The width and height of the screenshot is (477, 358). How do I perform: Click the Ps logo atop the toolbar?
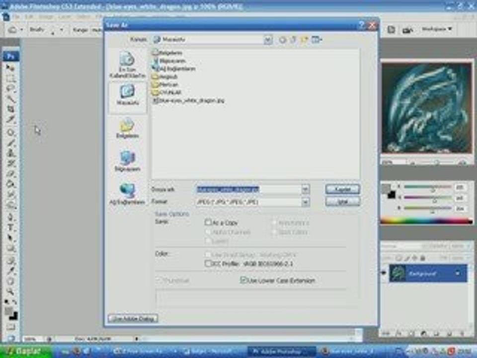pyautogui.click(x=10, y=56)
